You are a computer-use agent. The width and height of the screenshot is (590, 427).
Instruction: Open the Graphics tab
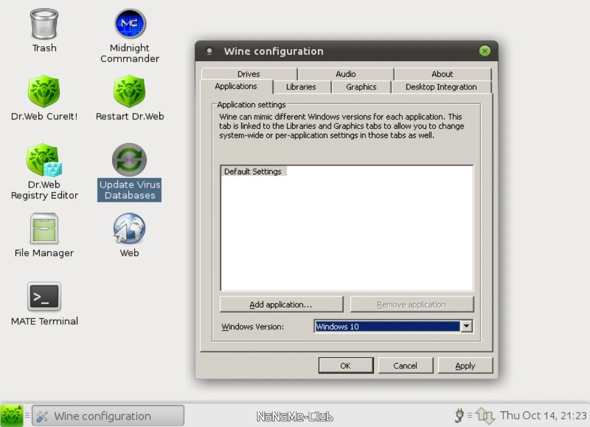coord(361,87)
